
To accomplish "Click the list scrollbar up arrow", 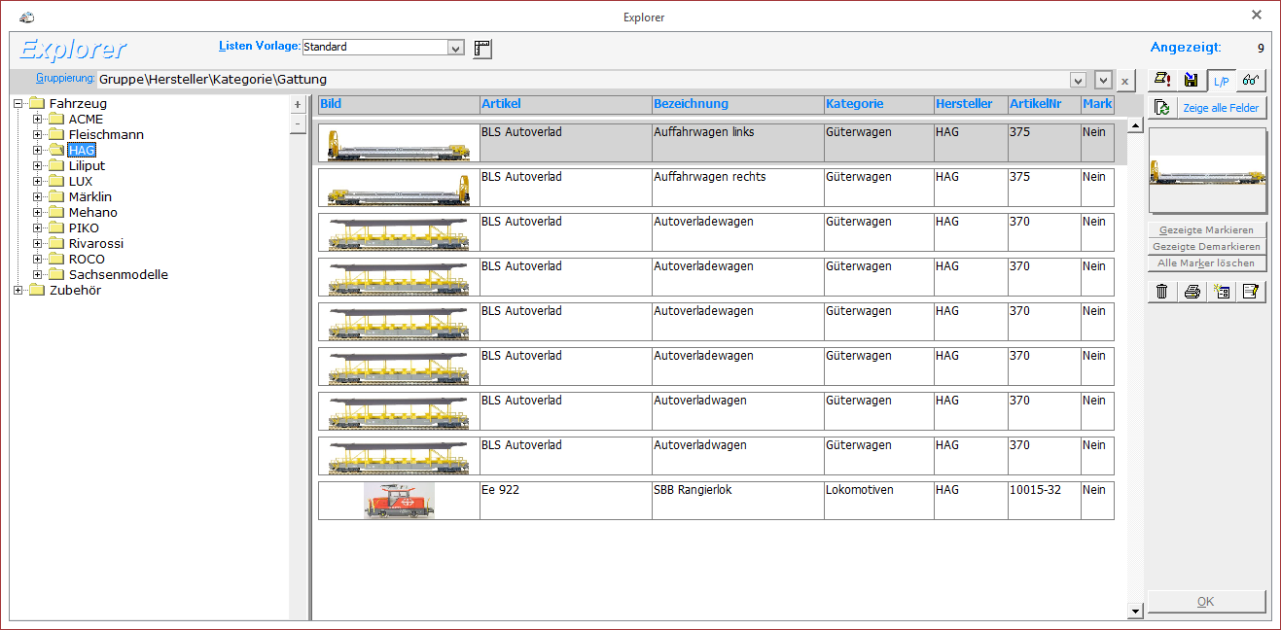I will coord(1135,125).
